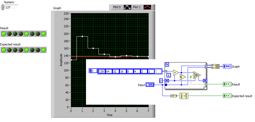Screen dimensions: 255x122
Task: Click the Plot 1 legend label
Action: (137, 7)
